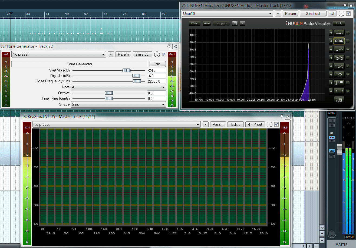Bypass the Tone Generator plugin checkbox

tap(164, 54)
